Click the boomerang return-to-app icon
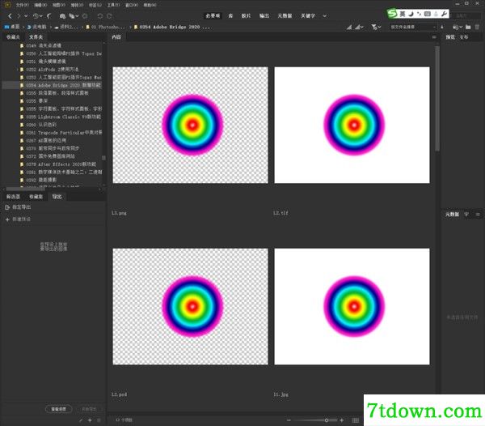The width and height of the screenshot is (485, 426). (x=48, y=16)
